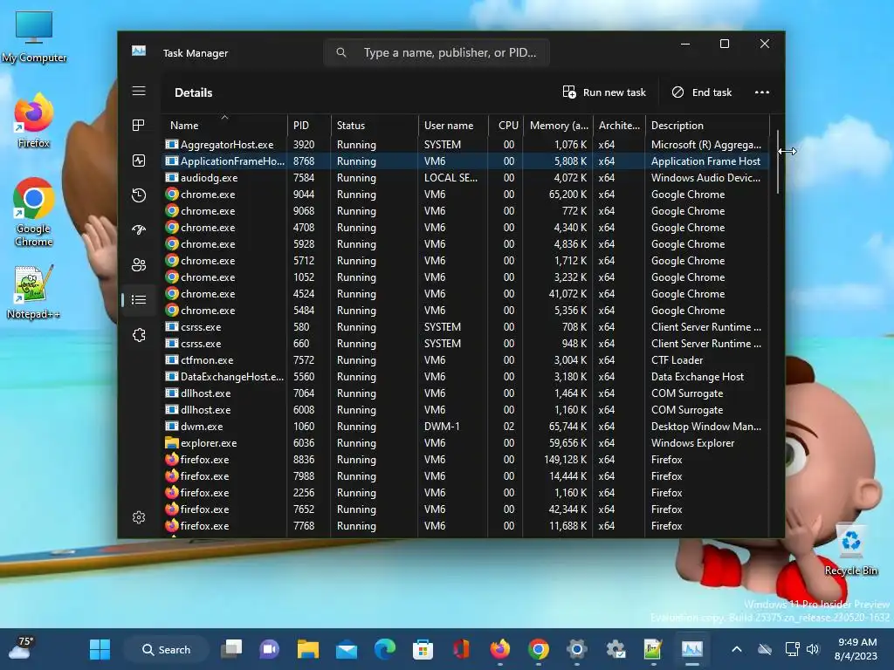Screen dimensions: 894x670
Task: Select chrome.exe with PID 4524
Action: coord(465,294)
